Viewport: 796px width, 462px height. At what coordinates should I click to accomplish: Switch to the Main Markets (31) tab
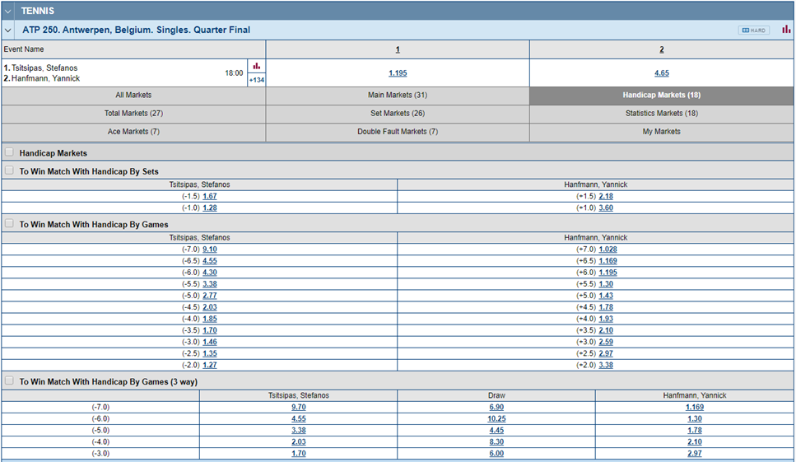point(397,96)
